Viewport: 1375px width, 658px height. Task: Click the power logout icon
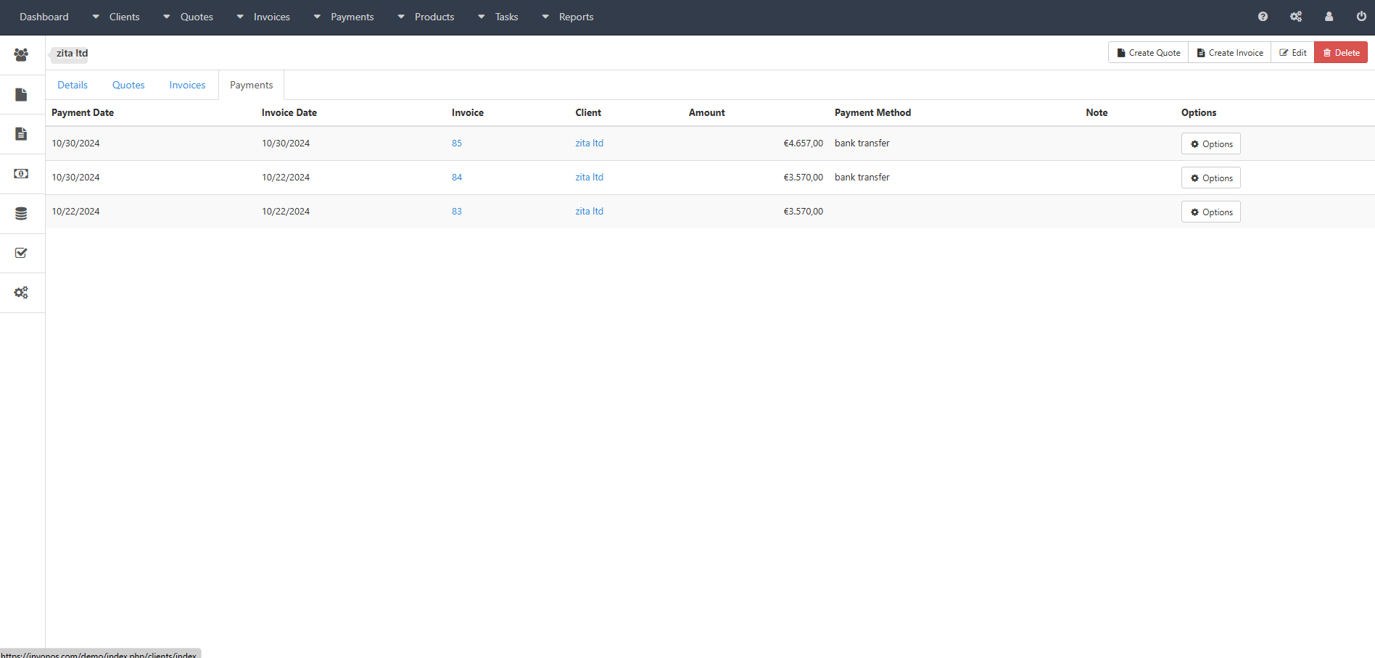point(1361,17)
